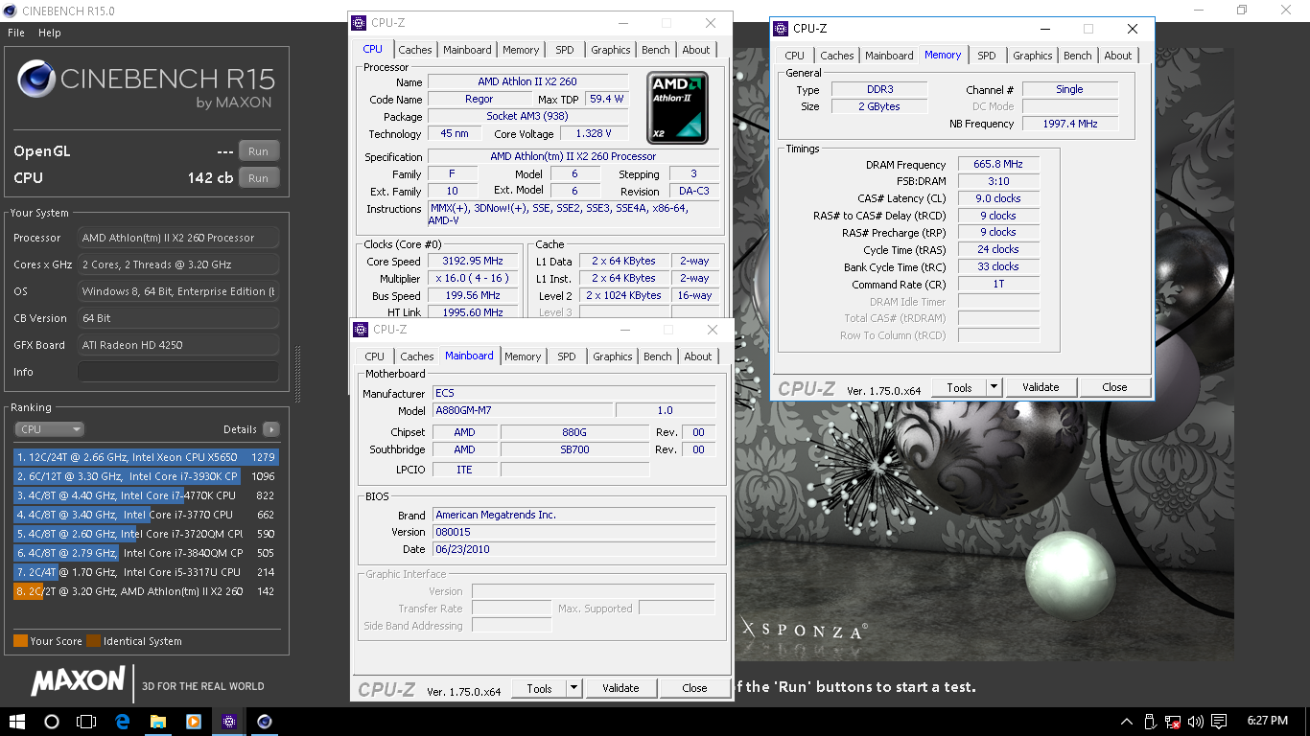Click the Processor name field in Cinebench

click(178, 238)
